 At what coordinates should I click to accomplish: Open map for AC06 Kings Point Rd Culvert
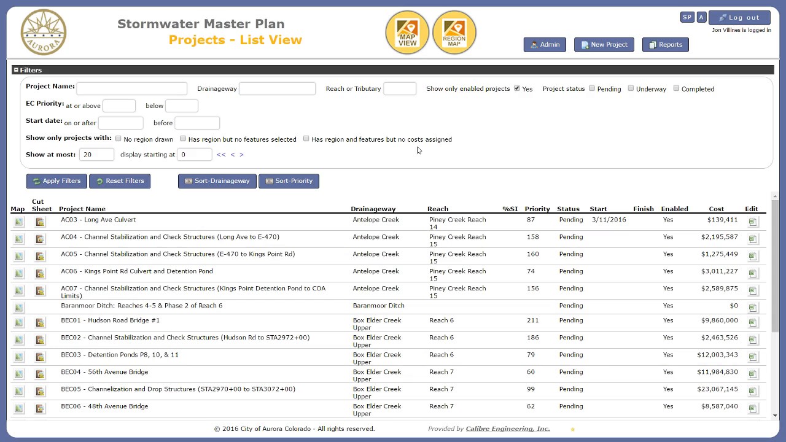coord(18,273)
